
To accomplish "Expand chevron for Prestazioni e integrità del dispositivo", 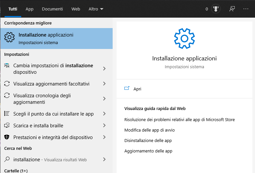I will click(x=104, y=137).
